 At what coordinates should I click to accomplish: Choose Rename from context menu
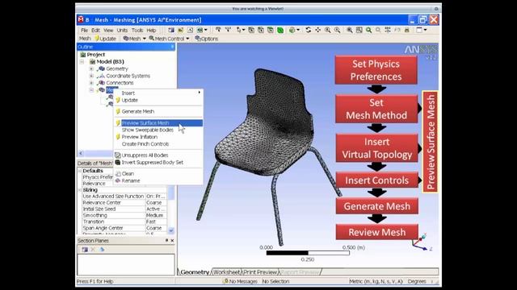tap(158, 180)
